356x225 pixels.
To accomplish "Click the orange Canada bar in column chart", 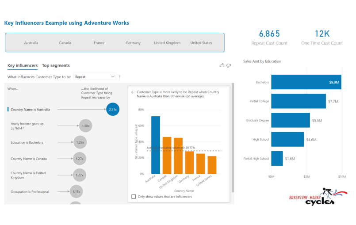I will tap(167, 156).
